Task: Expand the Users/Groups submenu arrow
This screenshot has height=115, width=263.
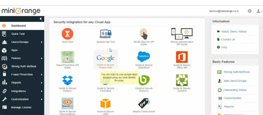Action: tap(42, 42)
